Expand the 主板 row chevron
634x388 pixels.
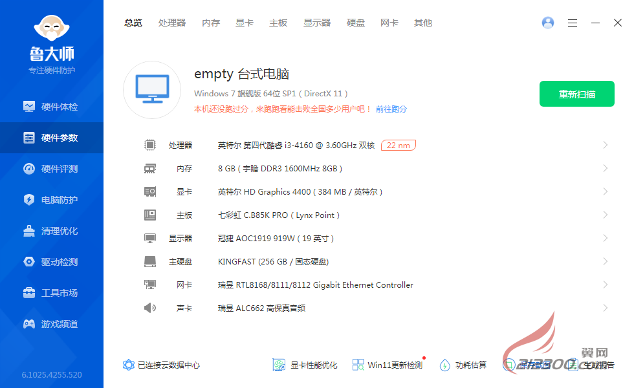click(606, 215)
